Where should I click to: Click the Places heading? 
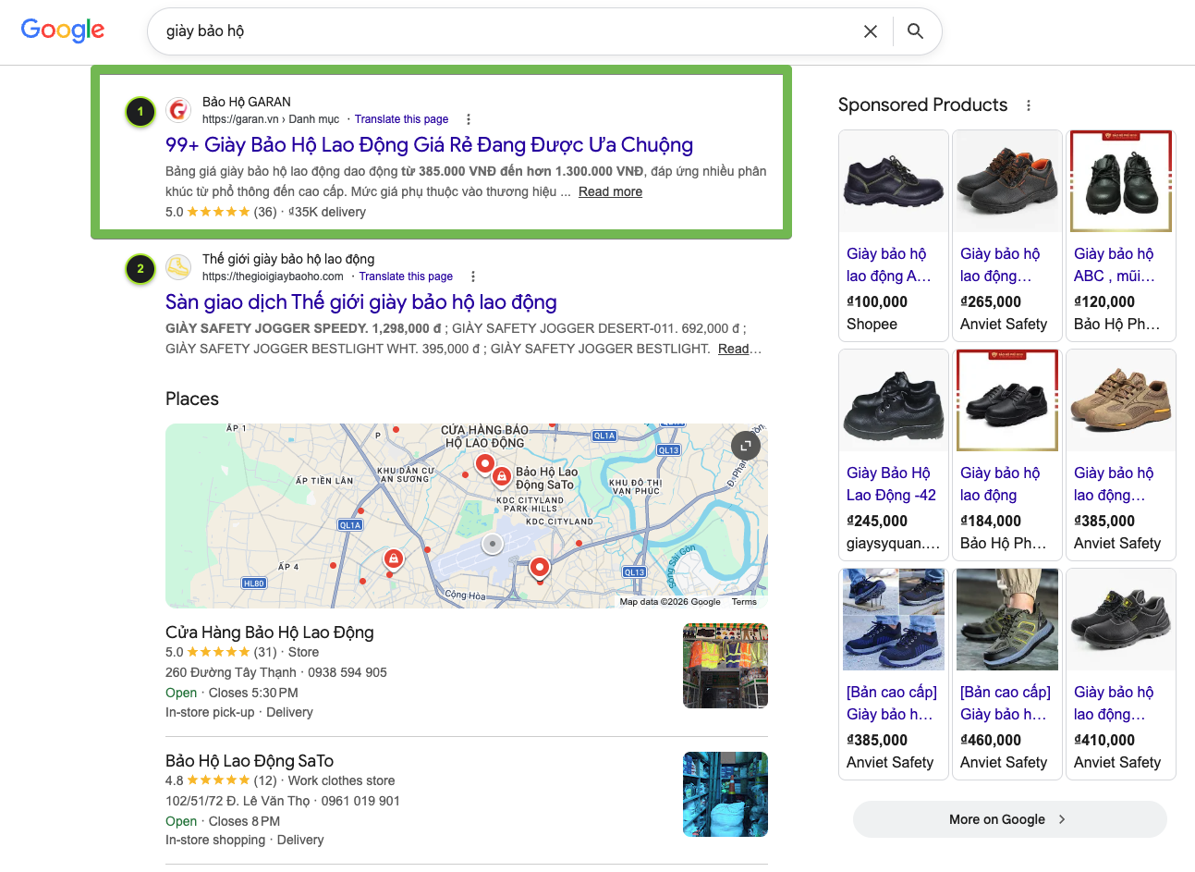click(192, 399)
